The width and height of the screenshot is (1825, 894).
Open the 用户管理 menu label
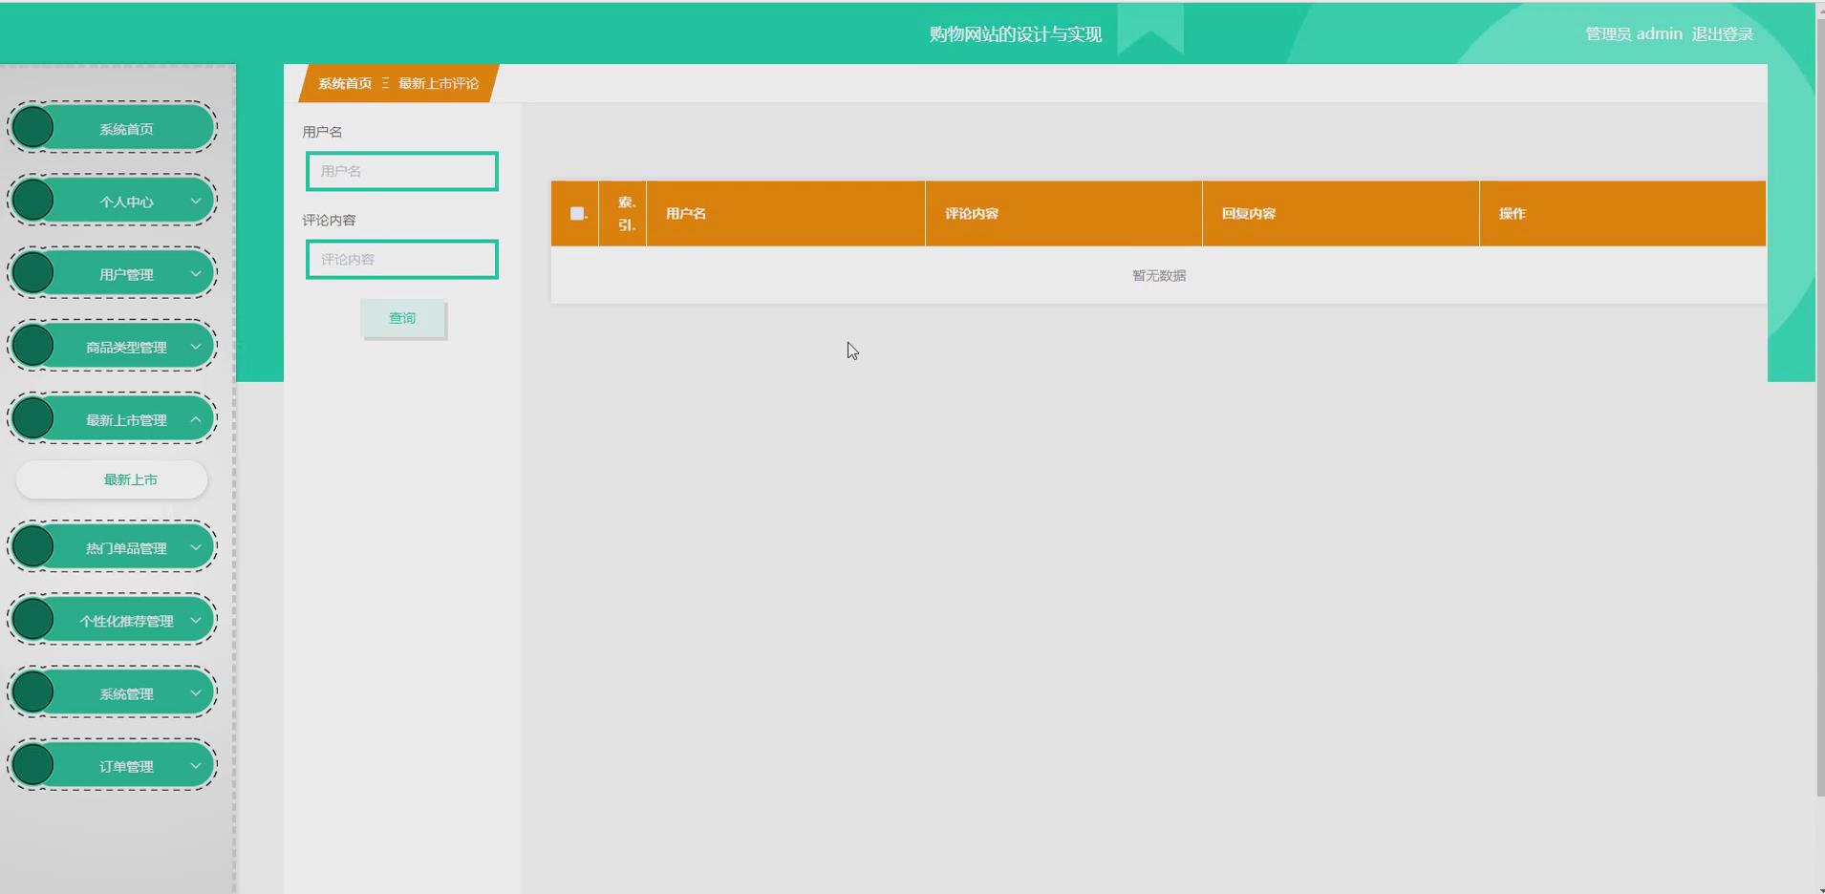(x=126, y=274)
